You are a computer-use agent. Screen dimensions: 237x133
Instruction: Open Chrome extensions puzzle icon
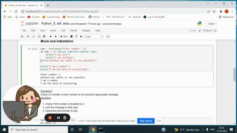[x=221, y=11]
